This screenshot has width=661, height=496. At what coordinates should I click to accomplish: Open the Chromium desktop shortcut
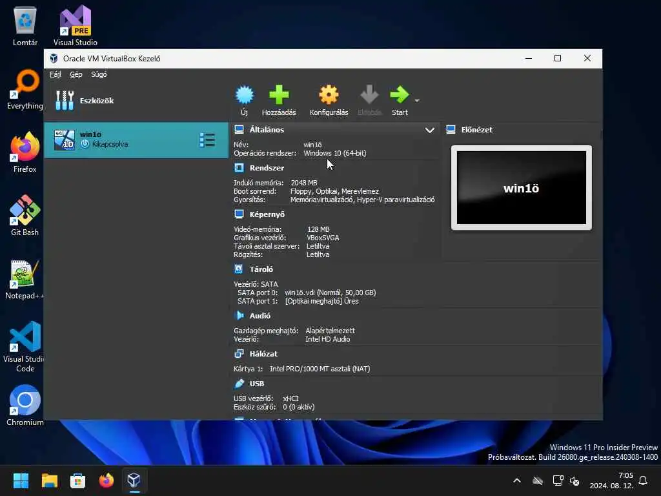(25, 406)
